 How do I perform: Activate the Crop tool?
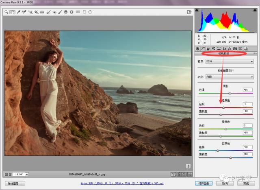coord(36,13)
